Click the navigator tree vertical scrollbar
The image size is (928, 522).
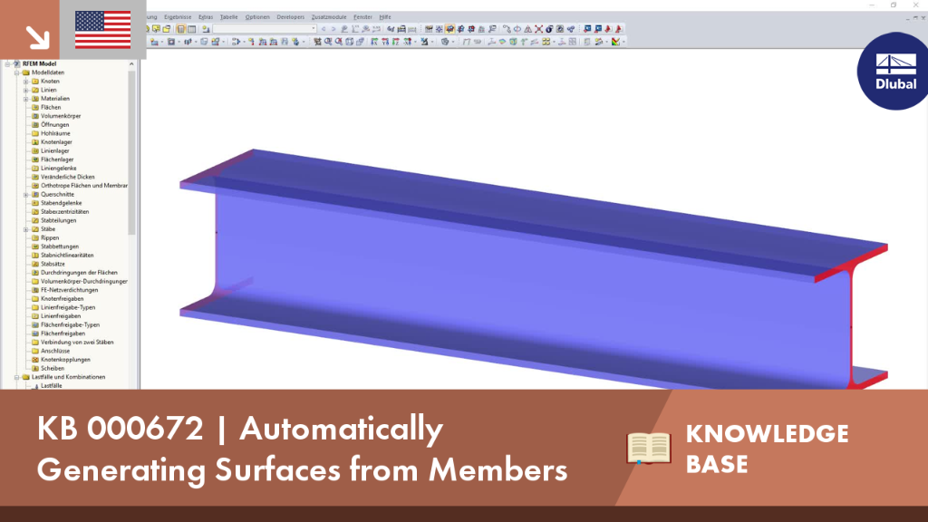tap(132, 154)
